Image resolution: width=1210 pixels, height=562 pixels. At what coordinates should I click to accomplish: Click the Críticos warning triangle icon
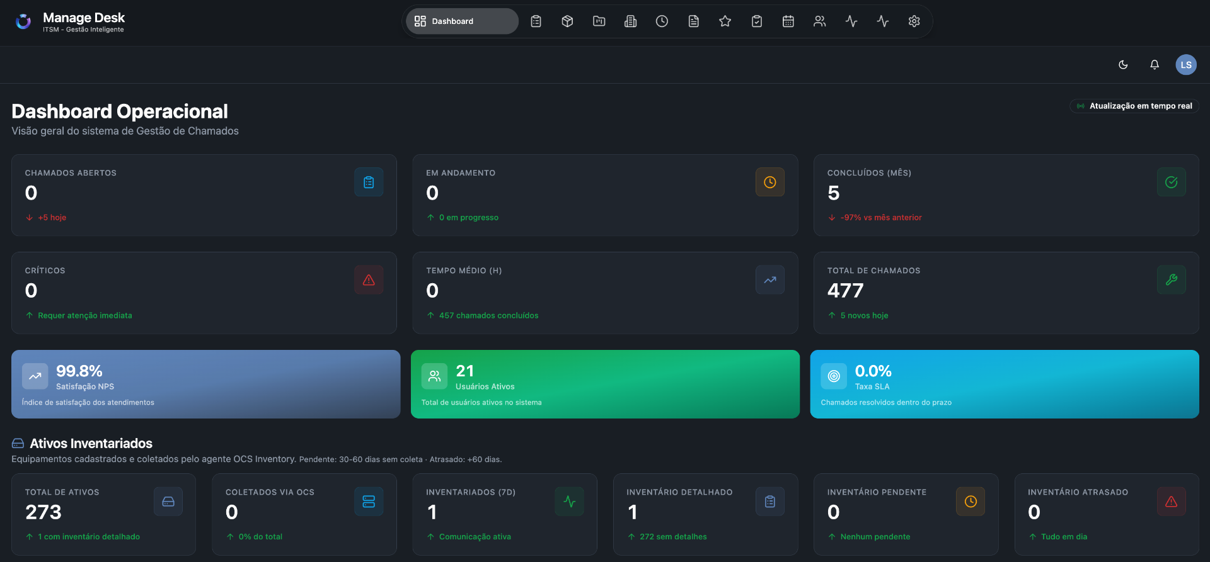(369, 280)
